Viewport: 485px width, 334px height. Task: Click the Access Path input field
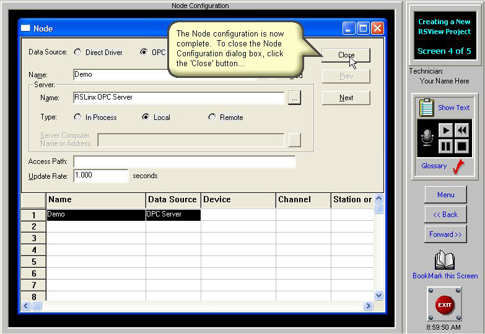point(185,162)
